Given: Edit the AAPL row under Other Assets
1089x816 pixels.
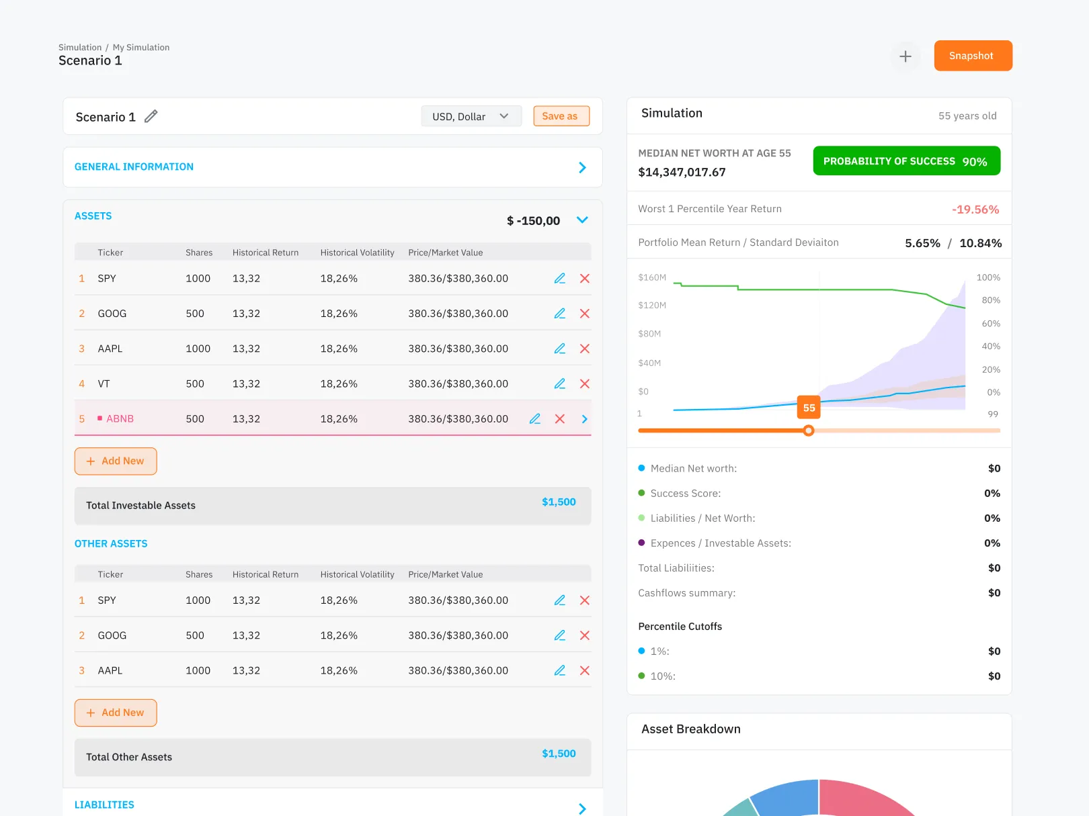Looking at the screenshot, I should pos(560,670).
